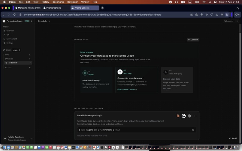Select the Cursor agent icon

(183, 116)
